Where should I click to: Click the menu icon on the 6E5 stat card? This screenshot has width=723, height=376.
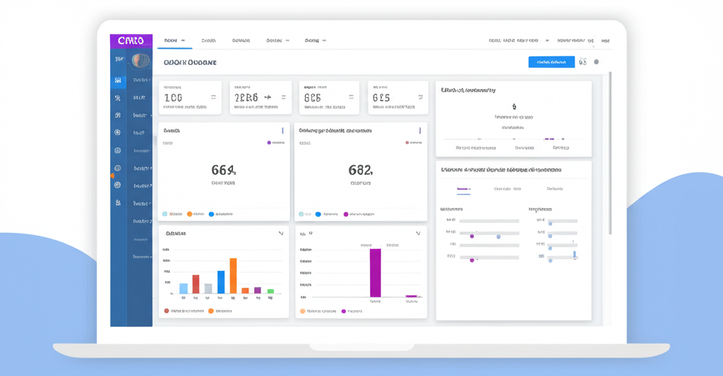420,97
